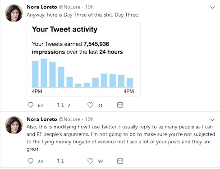220x169 pixels.
Task: Send Day Three tweet via direct message
Action: 120,105
